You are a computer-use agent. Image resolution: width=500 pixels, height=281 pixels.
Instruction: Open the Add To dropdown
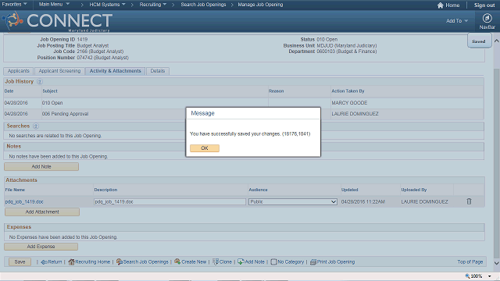[456, 21]
